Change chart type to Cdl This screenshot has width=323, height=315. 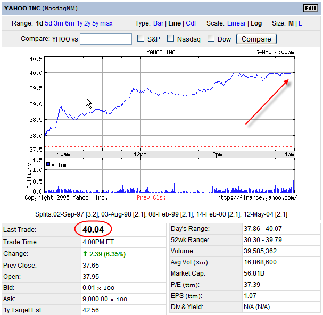(191, 23)
